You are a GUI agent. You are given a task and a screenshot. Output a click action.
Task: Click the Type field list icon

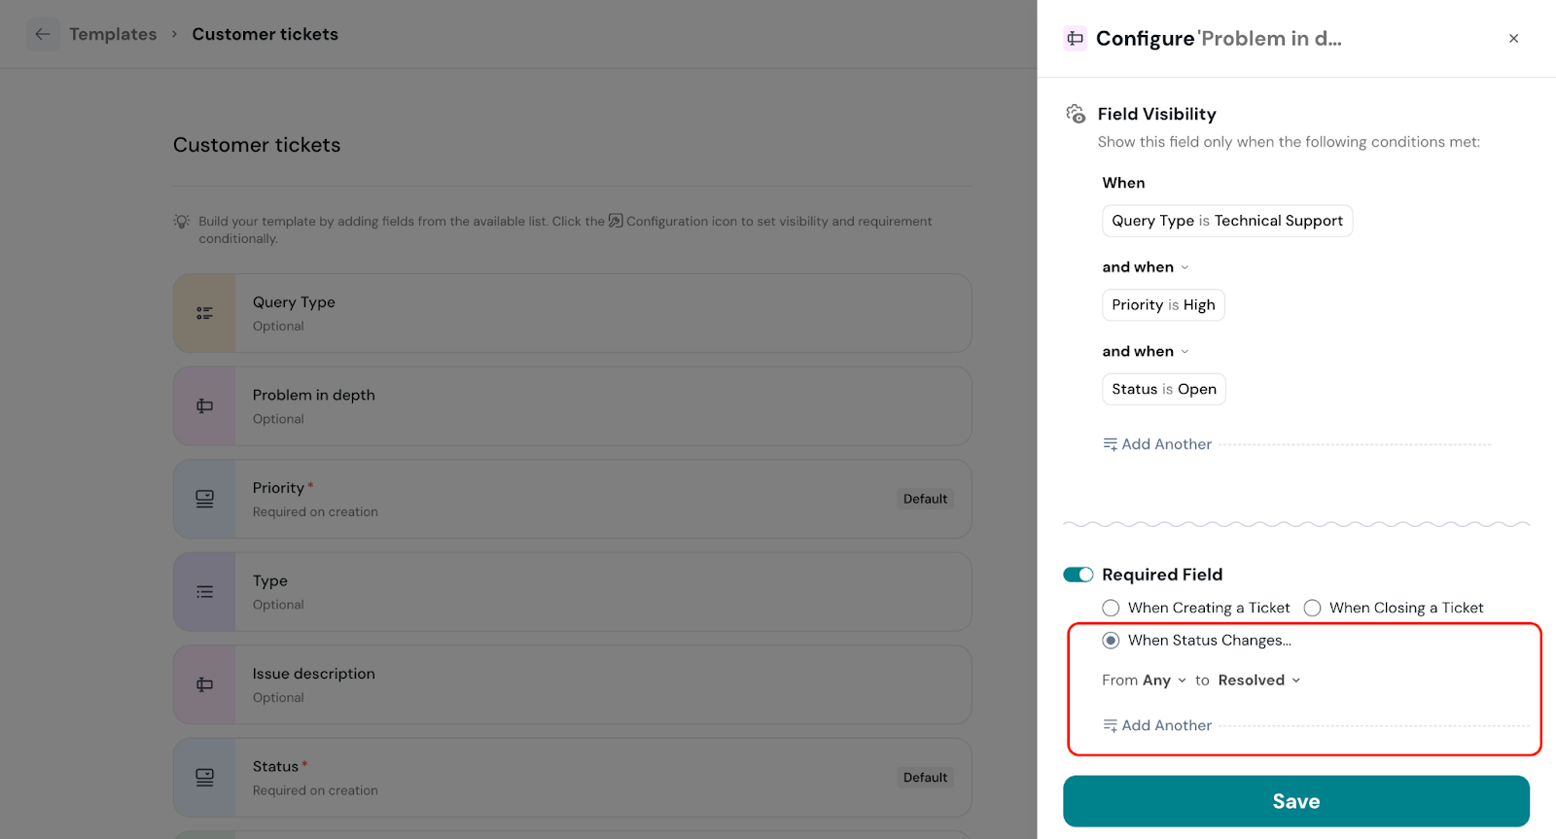tap(204, 592)
